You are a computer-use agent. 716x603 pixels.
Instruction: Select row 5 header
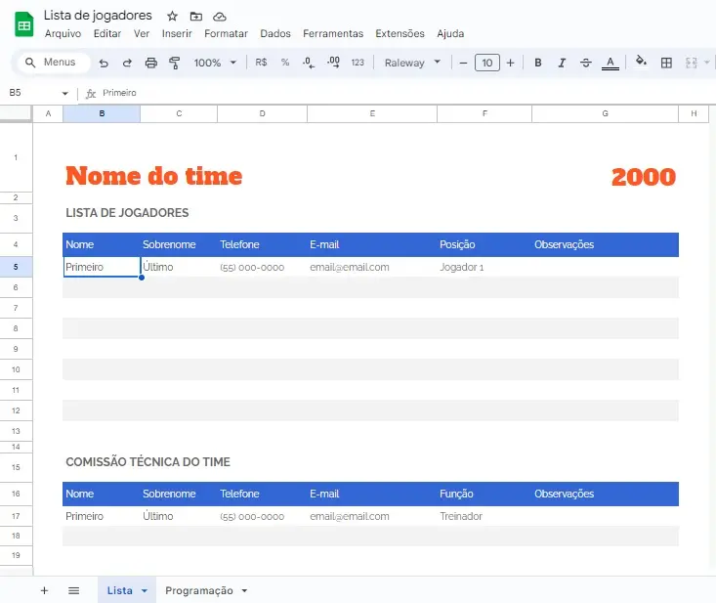[x=16, y=267]
